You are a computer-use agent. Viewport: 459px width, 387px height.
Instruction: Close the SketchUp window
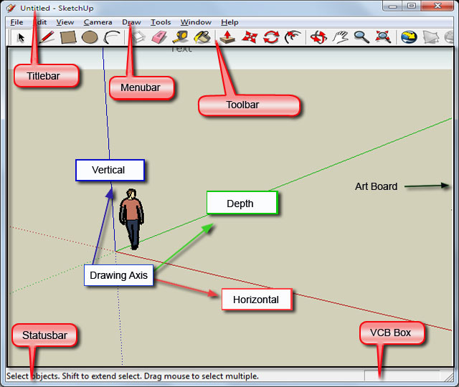(x=437, y=6)
